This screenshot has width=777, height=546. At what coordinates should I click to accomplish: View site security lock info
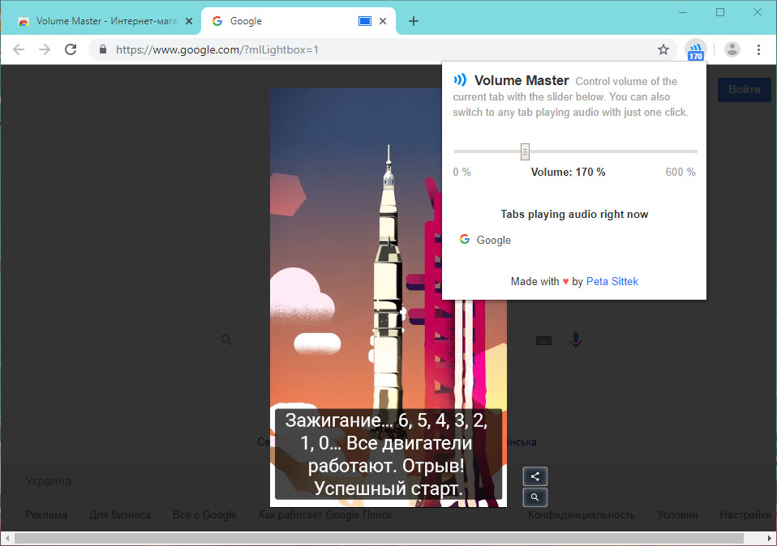click(x=103, y=49)
